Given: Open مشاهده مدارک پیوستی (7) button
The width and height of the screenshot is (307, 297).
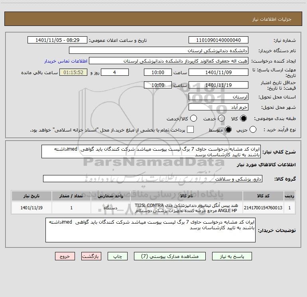Looking at the screenshot, I should [170, 256].
